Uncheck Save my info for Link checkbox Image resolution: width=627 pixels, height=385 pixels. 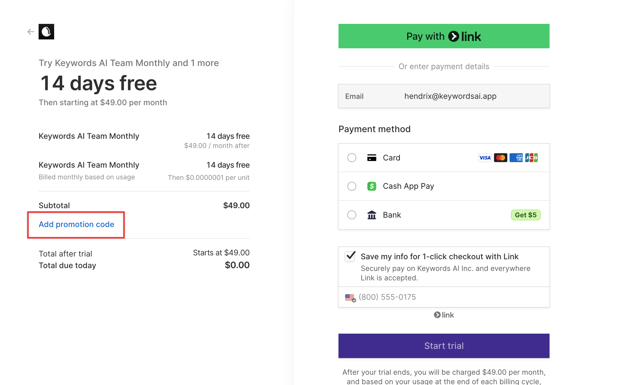point(350,256)
